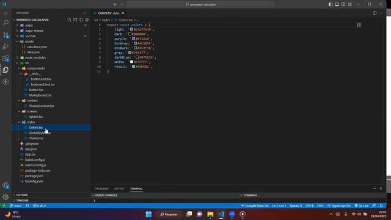Screen dimensions: 391x220
Task: Click the New File icon in Explorer
Action: point(69,20)
